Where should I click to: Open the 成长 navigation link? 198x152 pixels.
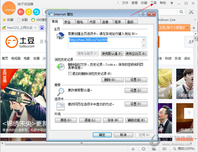(x=187, y=59)
